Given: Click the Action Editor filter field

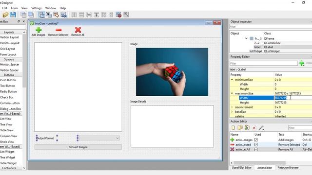Looking at the screenshot, I should point(300,128).
